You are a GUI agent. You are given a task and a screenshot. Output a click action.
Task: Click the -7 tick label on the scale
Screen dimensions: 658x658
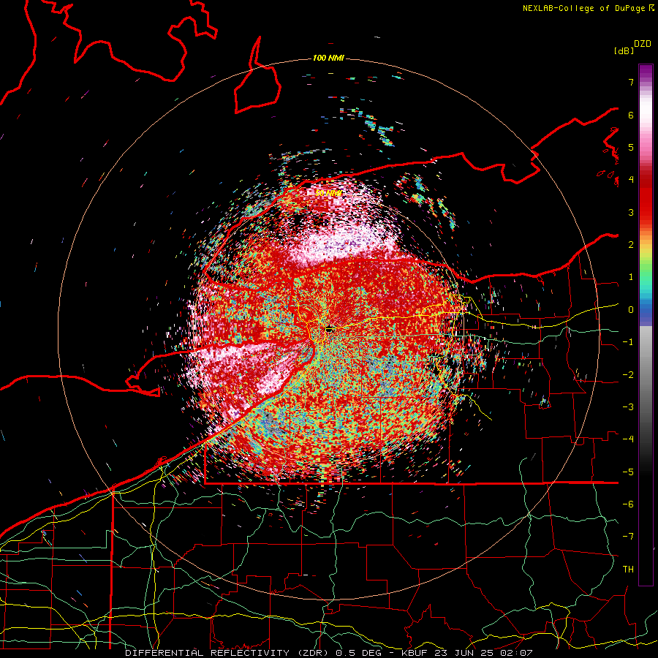pos(628,537)
